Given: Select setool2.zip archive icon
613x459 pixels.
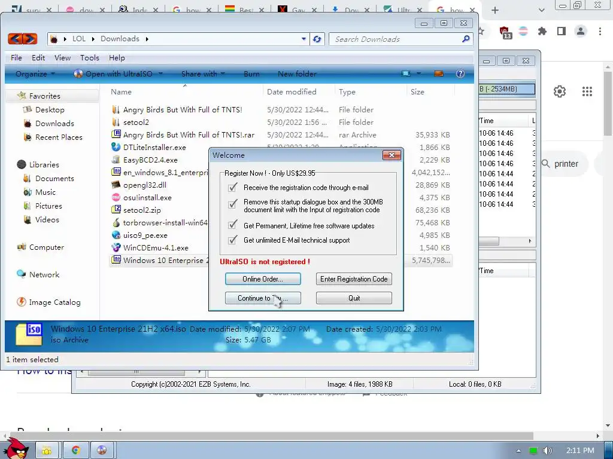Looking at the screenshot, I should pyautogui.click(x=116, y=210).
